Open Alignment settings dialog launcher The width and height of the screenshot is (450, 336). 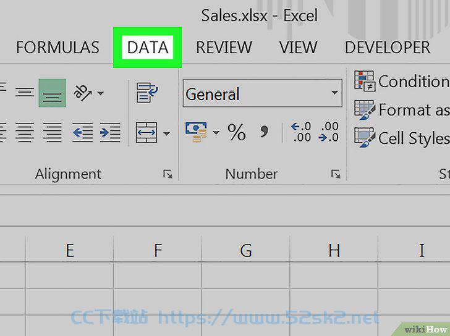pos(168,174)
